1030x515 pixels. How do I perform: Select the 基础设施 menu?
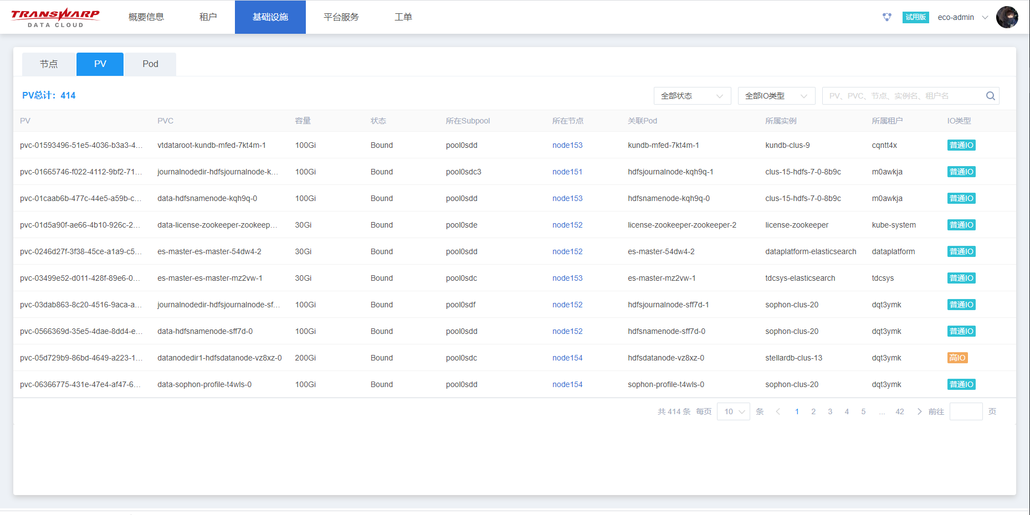(x=270, y=17)
